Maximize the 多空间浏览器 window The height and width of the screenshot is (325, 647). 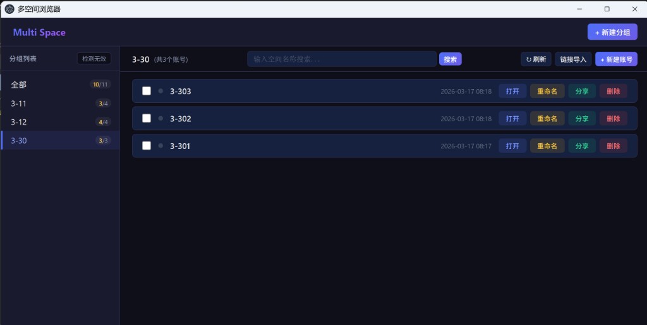tap(607, 9)
